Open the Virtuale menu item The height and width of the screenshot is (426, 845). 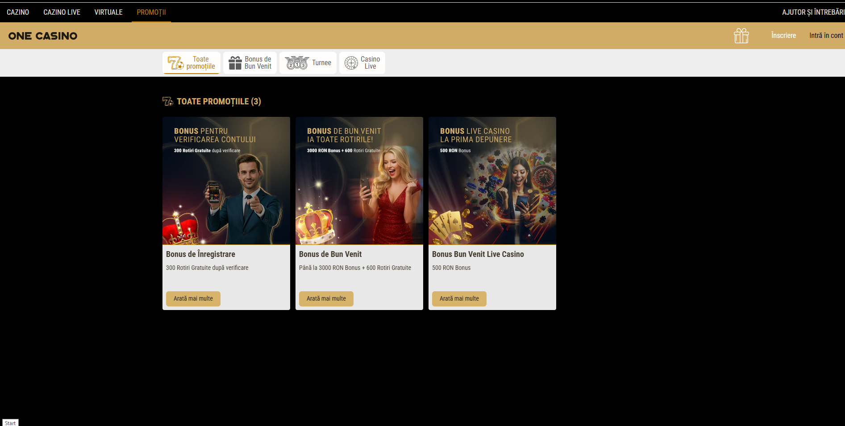point(108,12)
